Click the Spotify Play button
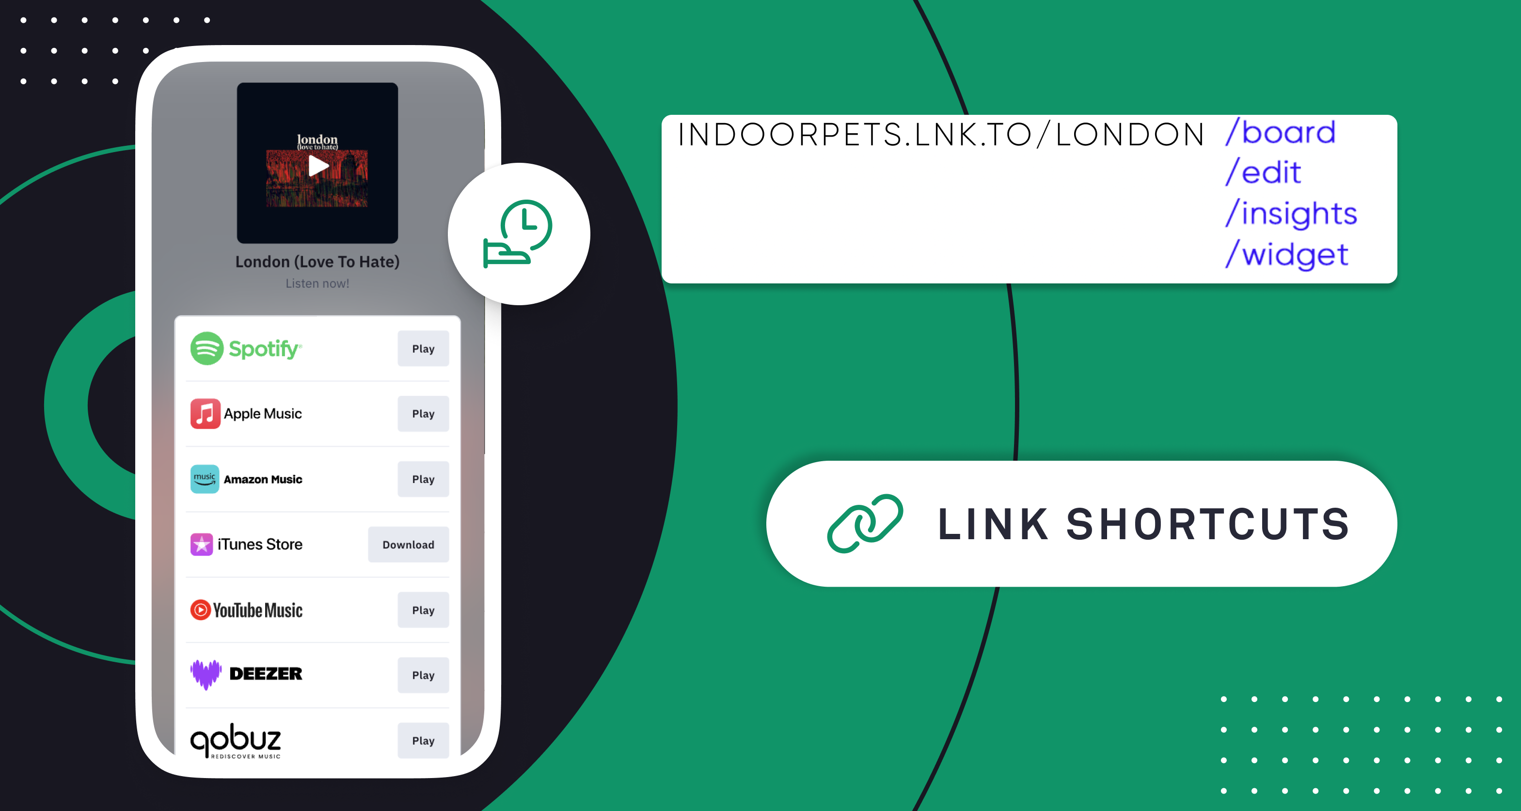1521x811 pixels. coord(424,349)
